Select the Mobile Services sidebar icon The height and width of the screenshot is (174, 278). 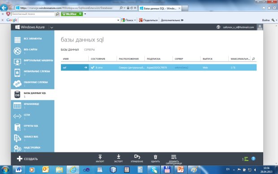17,73
